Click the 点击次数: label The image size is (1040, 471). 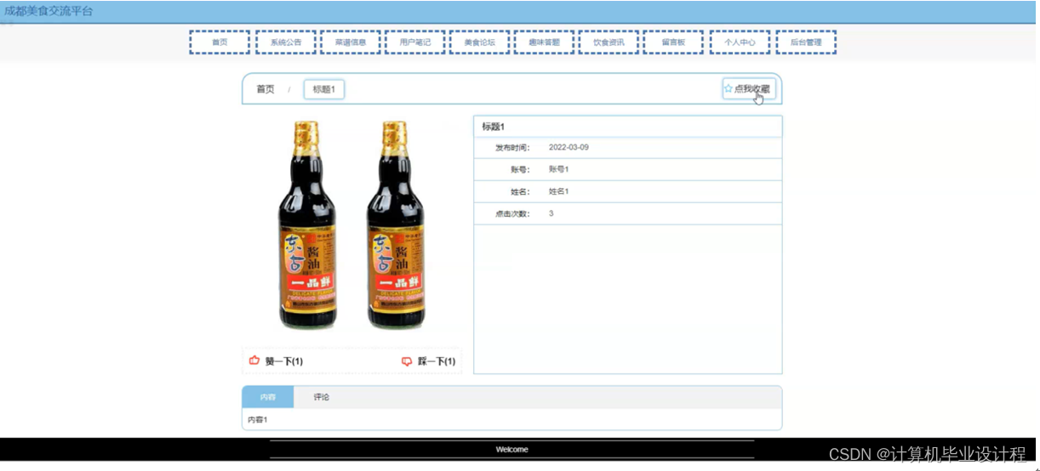pos(512,214)
